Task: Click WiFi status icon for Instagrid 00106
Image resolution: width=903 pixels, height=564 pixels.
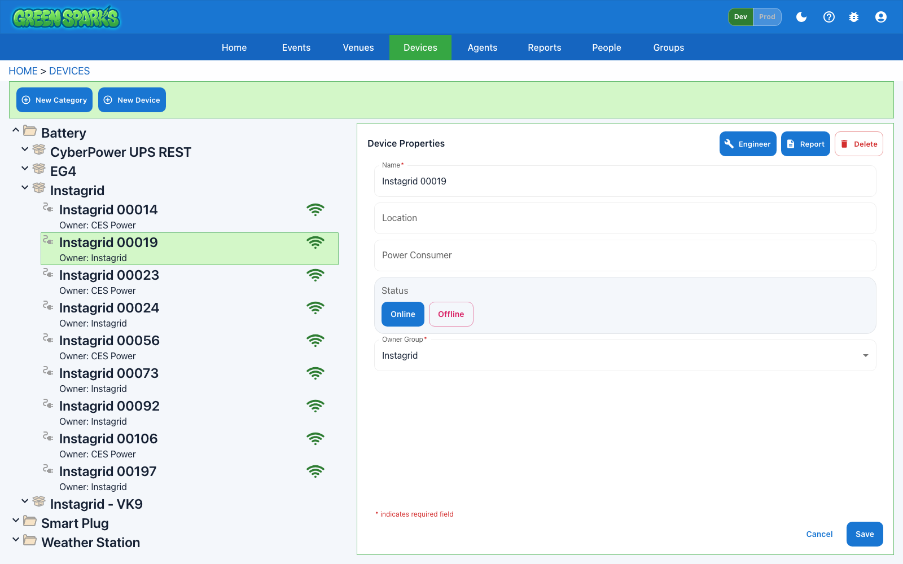Action: (315, 439)
